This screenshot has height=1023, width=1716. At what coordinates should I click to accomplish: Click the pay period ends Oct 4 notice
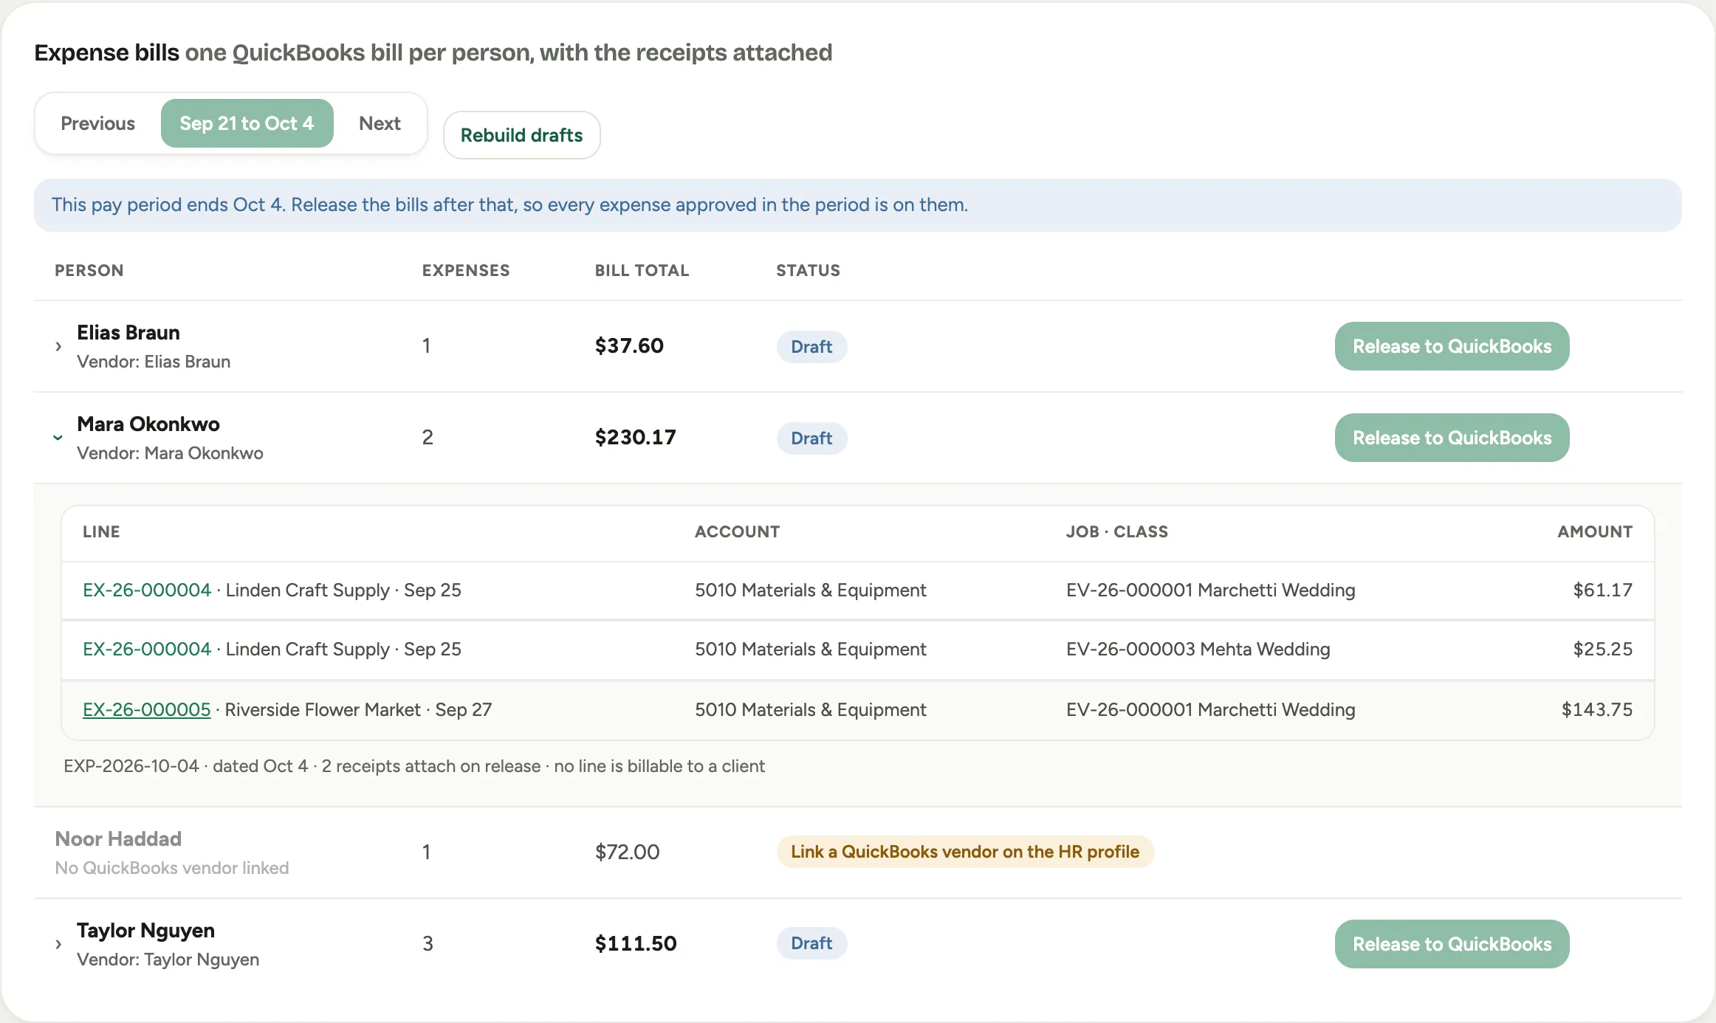click(x=858, y=204)
